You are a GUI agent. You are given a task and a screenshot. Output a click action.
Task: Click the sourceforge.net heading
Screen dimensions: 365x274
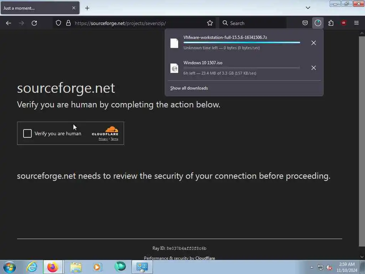click(x=66, y=88)
